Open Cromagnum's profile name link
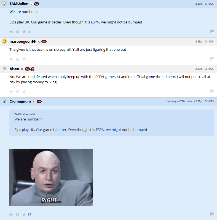This screenshot has height=220, width=217. 20,101
